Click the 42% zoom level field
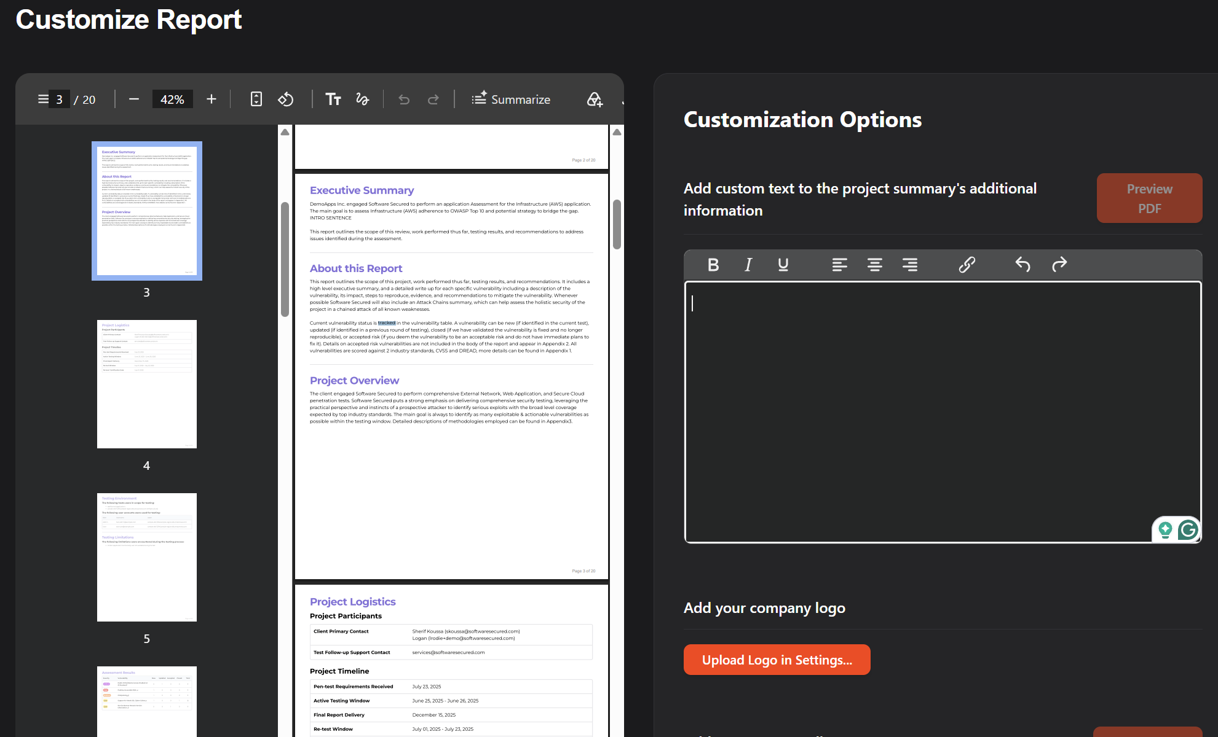This screenshot has width=1218, height=737. 172,99
